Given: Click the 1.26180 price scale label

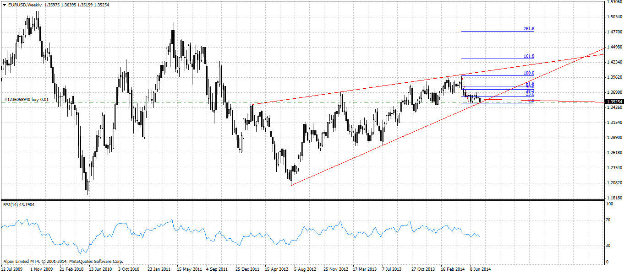Looking at the screenshot, I should (x=613, y=153).
